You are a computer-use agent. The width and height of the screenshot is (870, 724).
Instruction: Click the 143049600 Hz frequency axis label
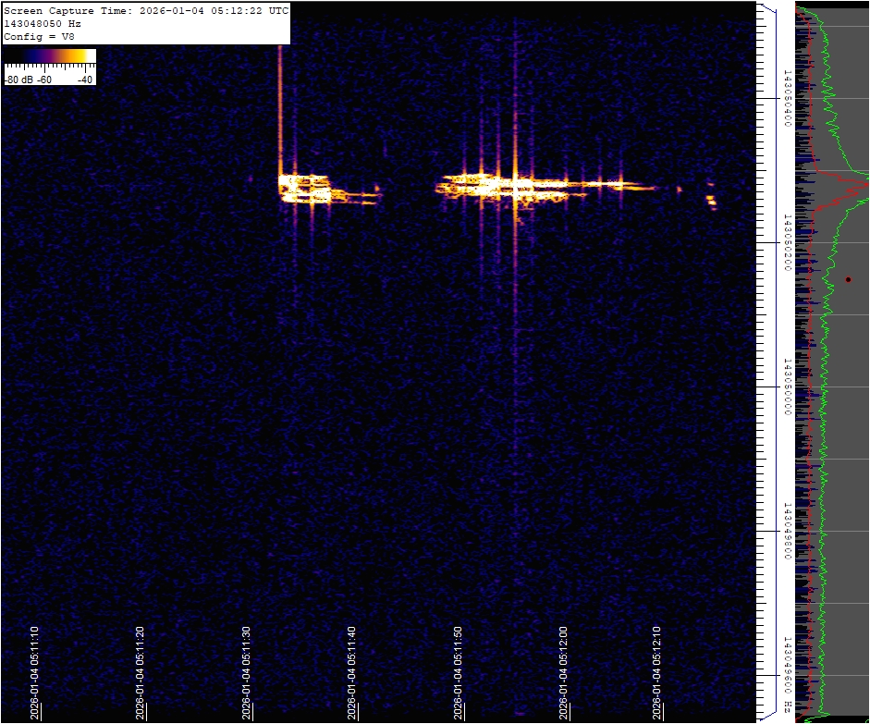point(787,675)
